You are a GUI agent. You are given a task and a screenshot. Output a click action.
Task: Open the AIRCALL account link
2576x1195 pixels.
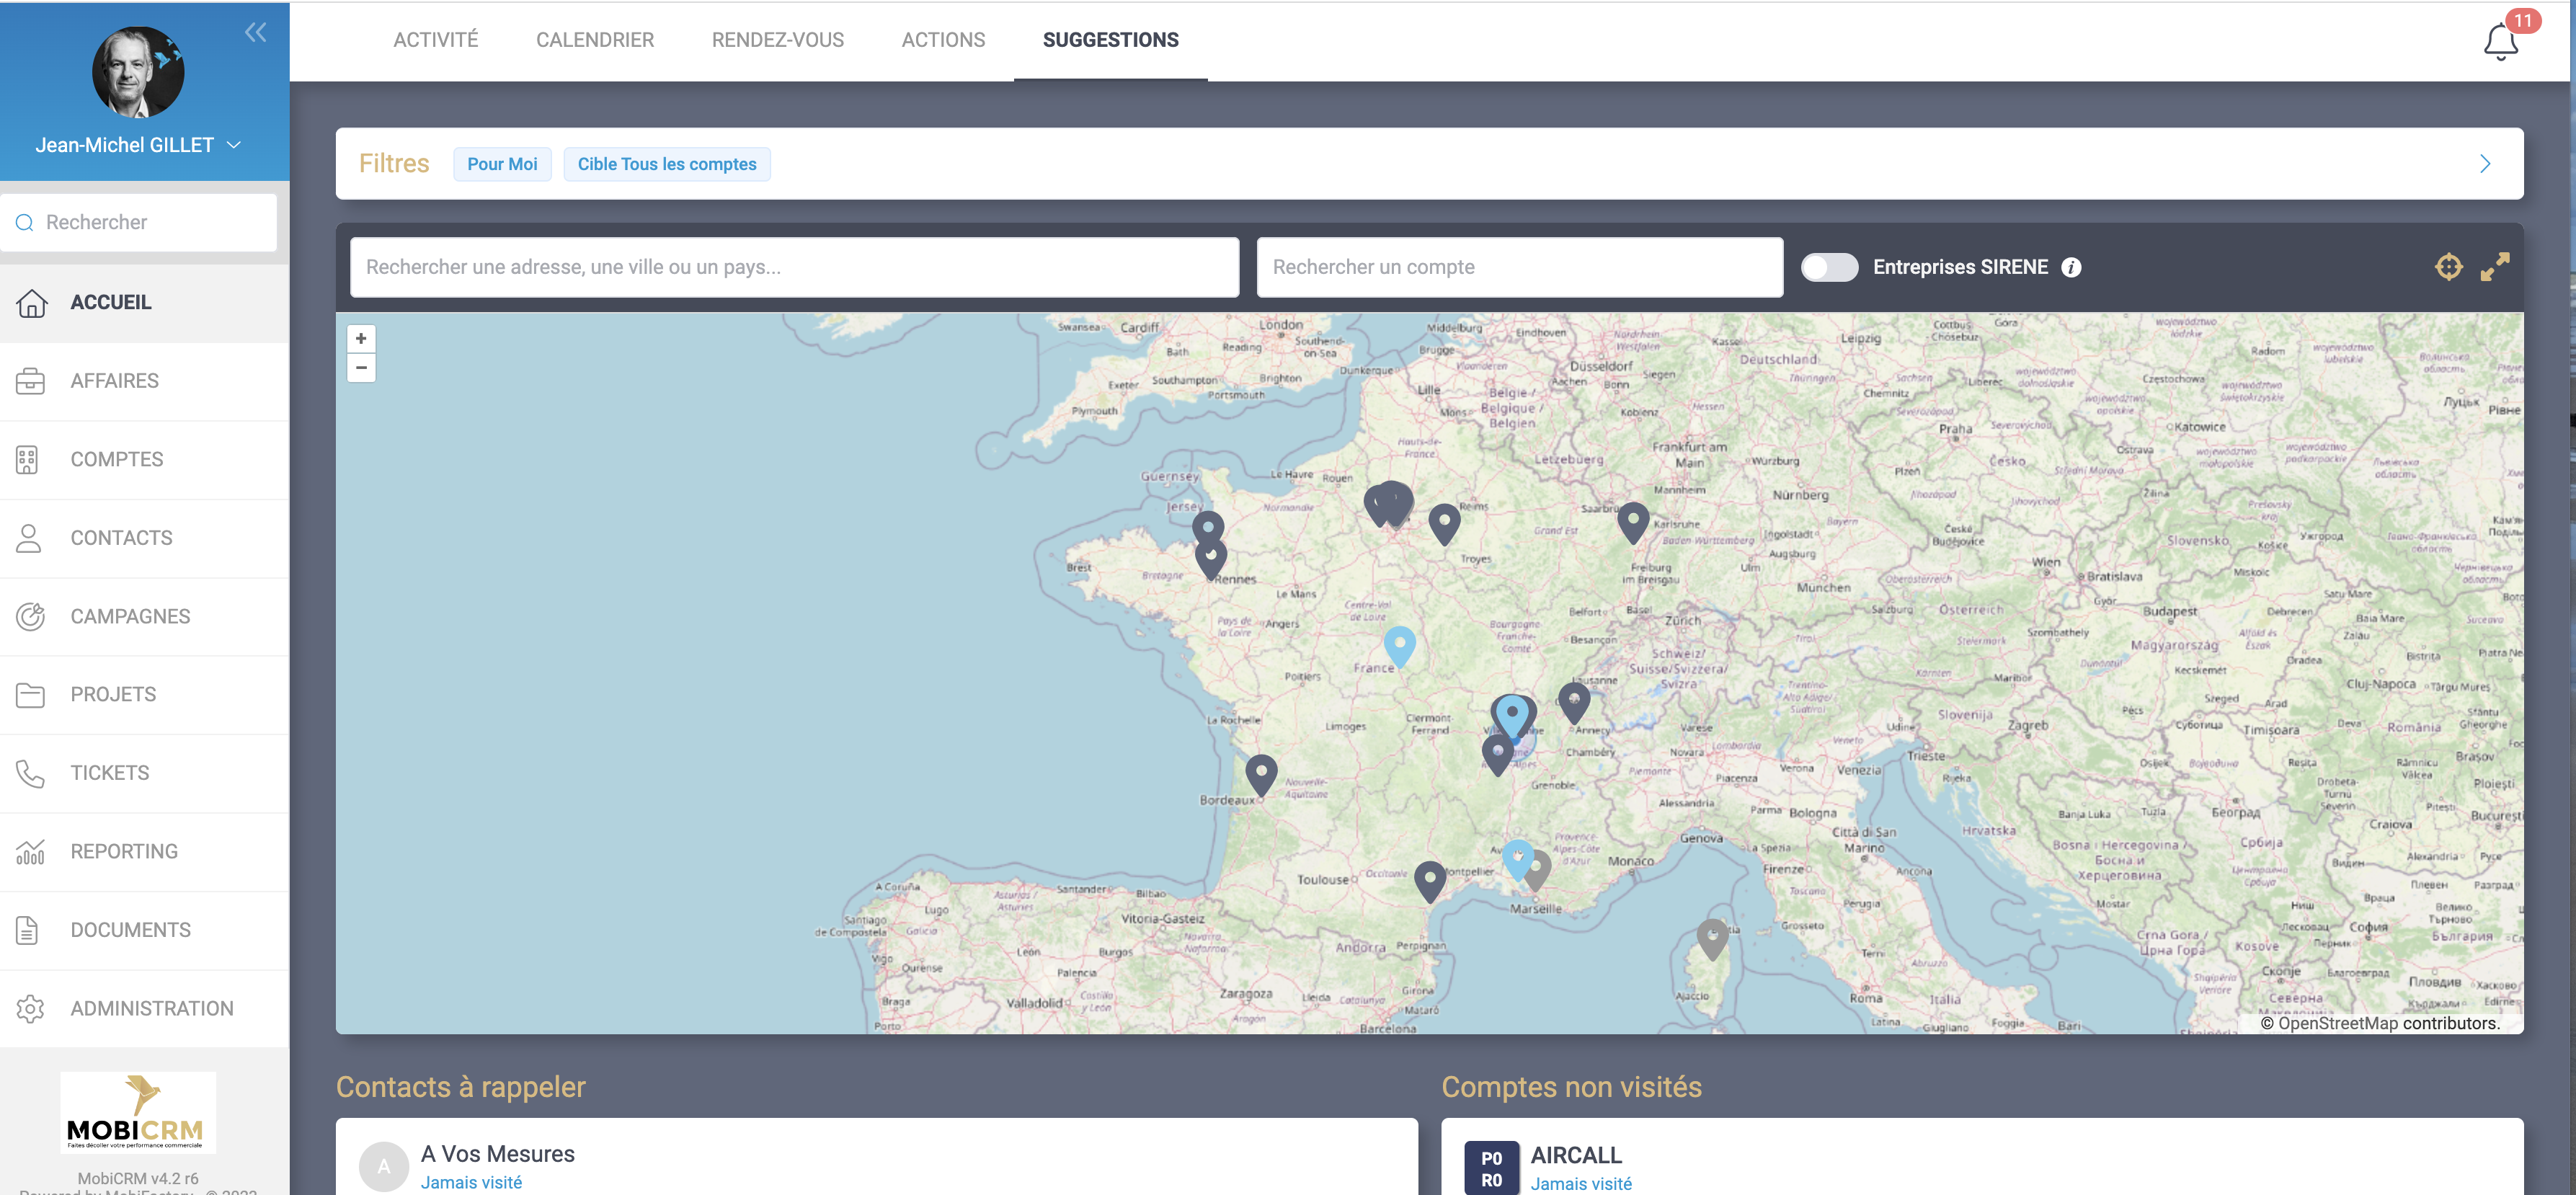tap(1576, 1155)
